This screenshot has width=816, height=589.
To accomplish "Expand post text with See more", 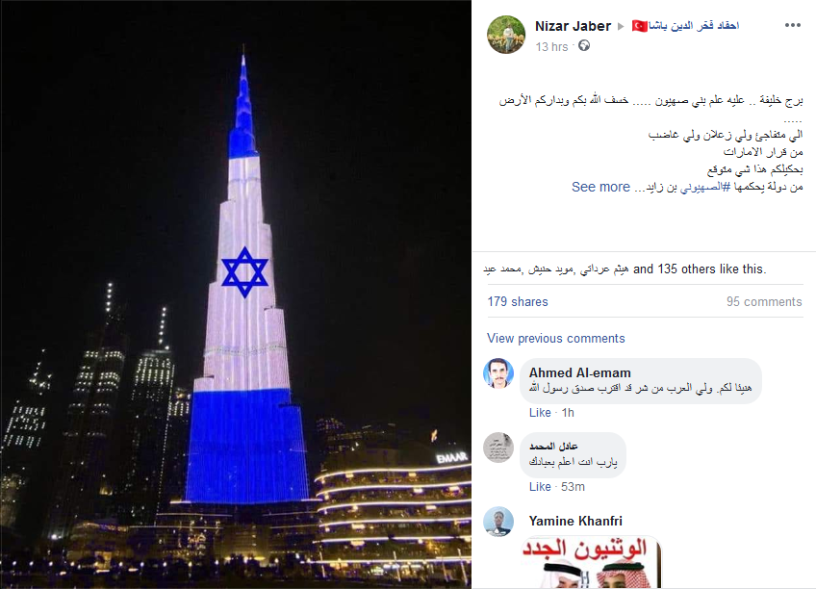I will [600, 187].
